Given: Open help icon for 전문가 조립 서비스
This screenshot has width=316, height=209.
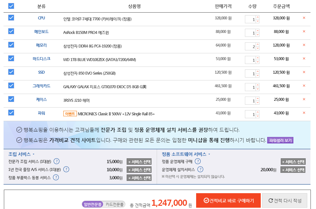Looking at the screenshot, I should point(57,161).
